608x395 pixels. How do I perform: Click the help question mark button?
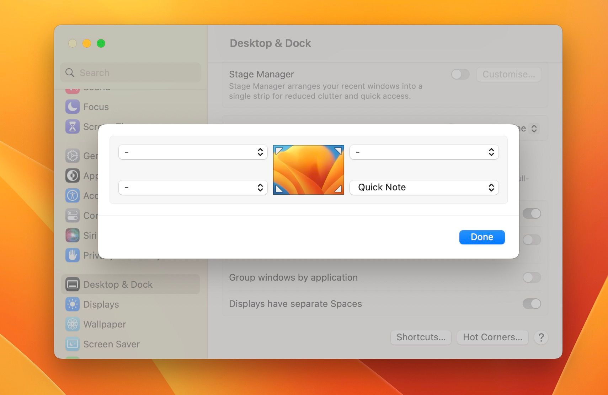541,337
